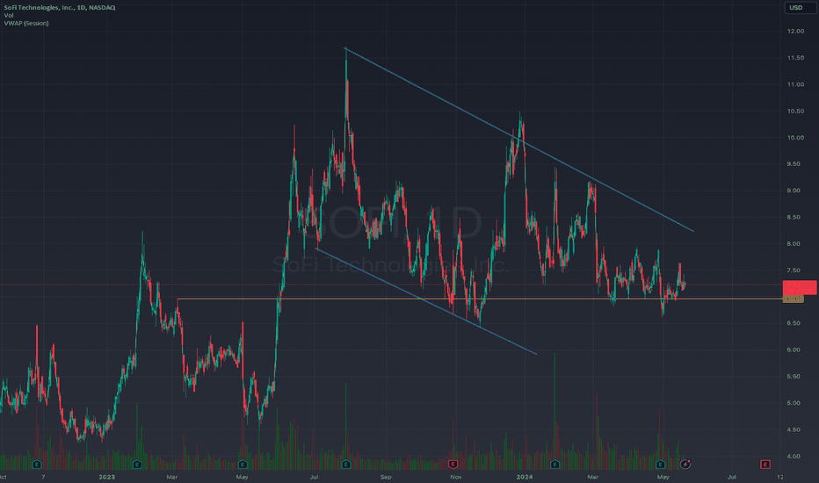Click the 2023 label on time axis
The image size is (819, 483).
pyautogui.click(x=106, y=477)
